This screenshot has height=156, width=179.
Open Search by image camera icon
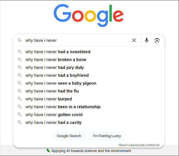(157, 40)
